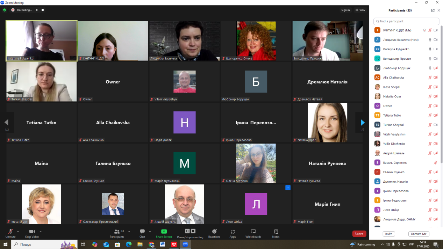Click Sign in at top right

pyautogui.click(x=345, y=10)
